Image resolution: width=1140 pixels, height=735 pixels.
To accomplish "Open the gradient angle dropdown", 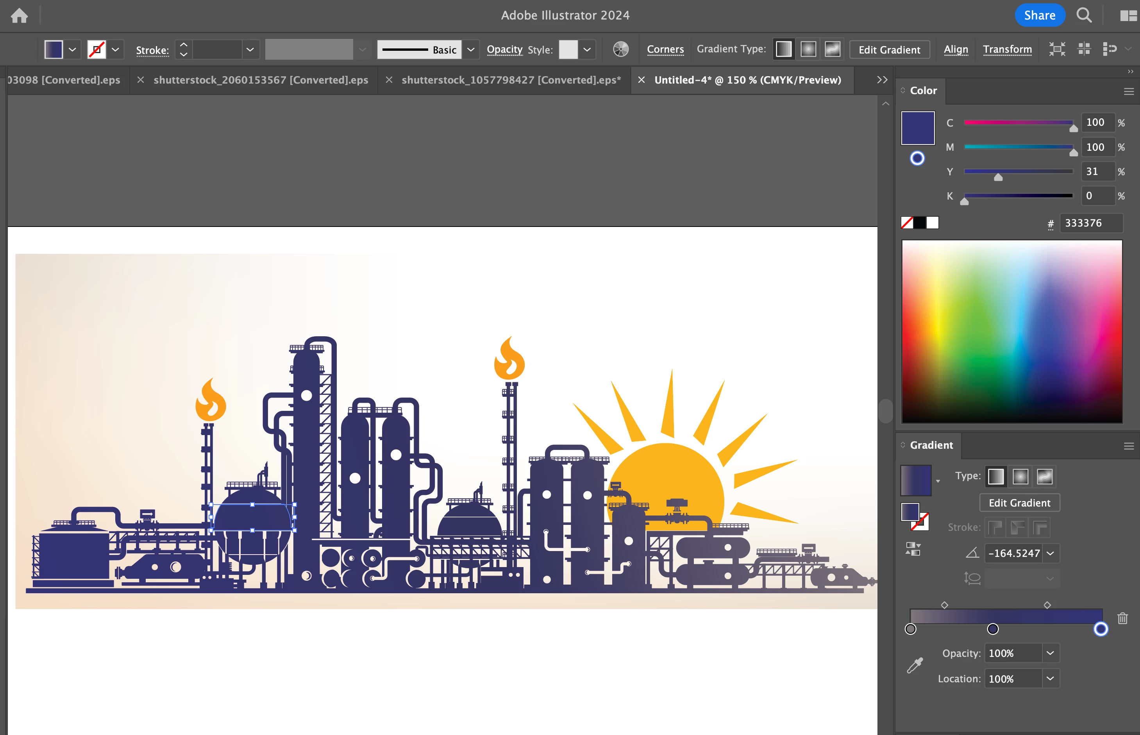I will click(x=1050, y=553).
